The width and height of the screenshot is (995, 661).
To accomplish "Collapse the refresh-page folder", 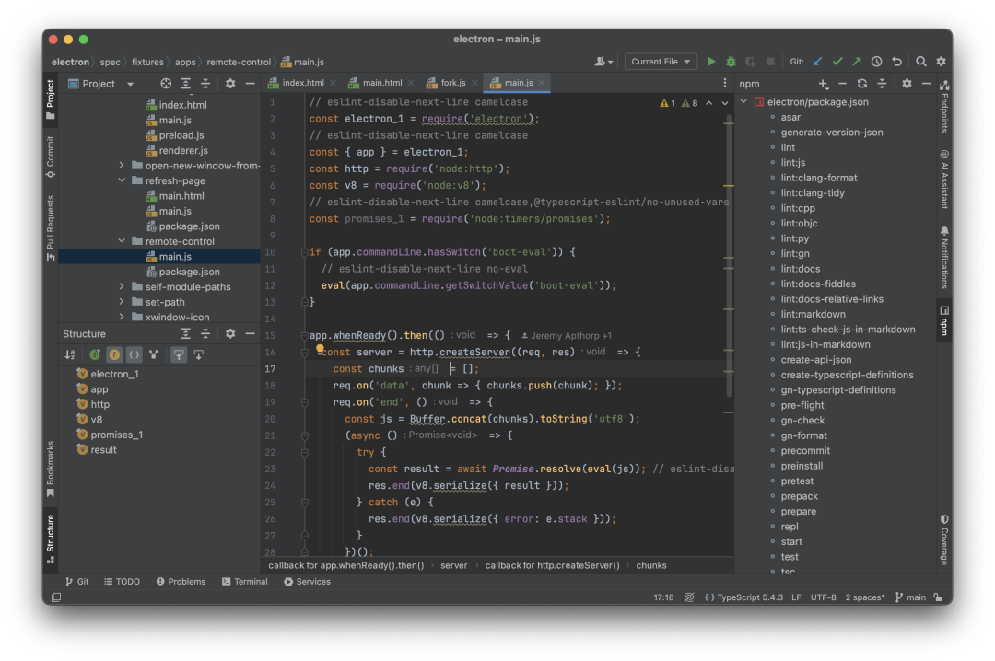I will [122, 180].
